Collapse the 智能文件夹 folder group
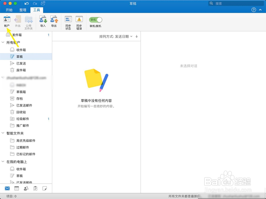This screenshot has height=199, width=266. pyautogui.click(x=3, y=133)
